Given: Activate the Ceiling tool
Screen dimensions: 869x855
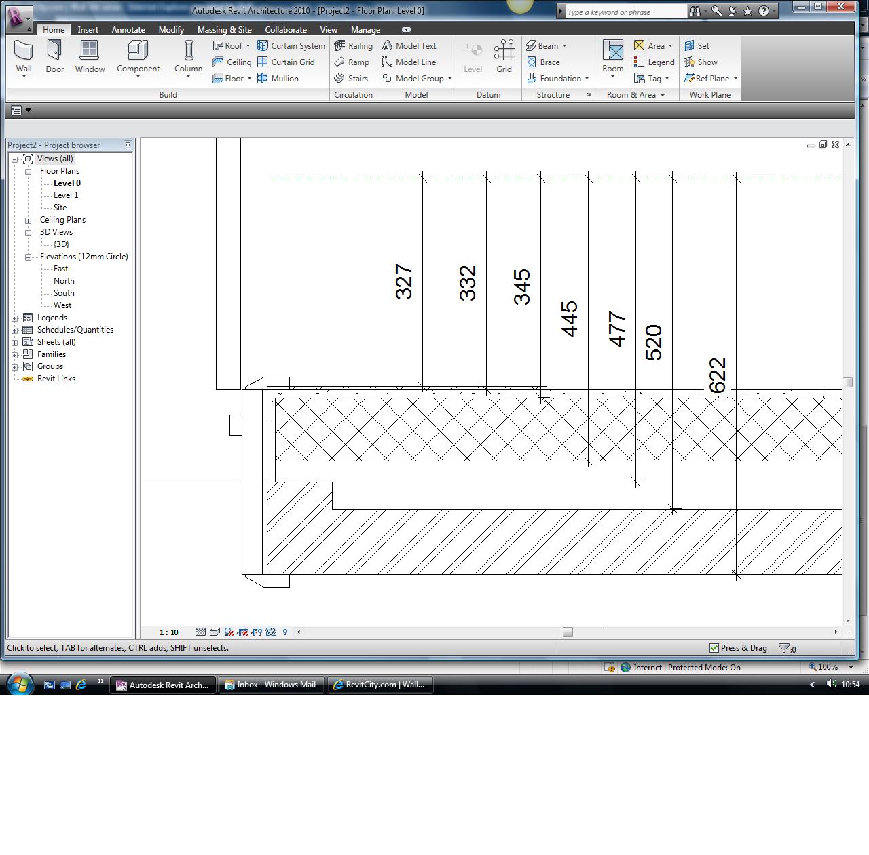Looking at the screenshot, I should click(x=232, y=62).
